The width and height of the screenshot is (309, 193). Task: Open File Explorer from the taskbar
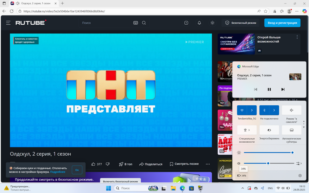(173, 188)
